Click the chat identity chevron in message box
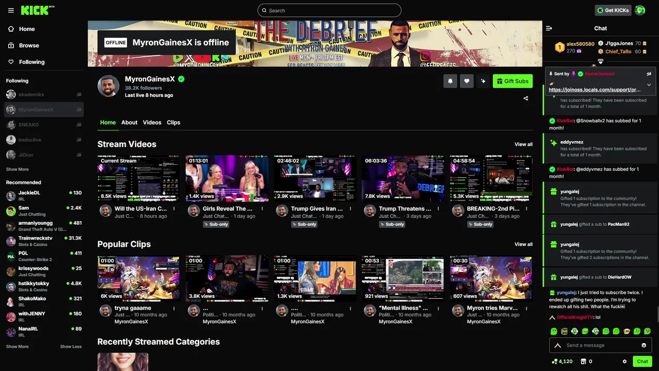This screenshot has height=371, width=659. coord(558,345)
